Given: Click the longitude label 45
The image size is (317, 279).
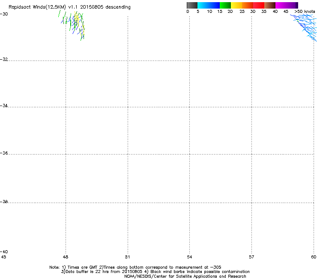Looking at the screenshot, I should click(3, 257).
